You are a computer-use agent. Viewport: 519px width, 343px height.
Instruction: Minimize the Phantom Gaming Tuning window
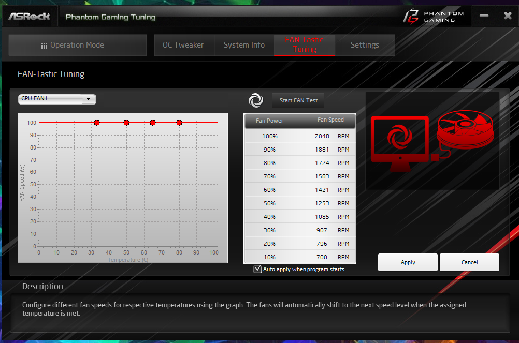click(x=484, y=16)
